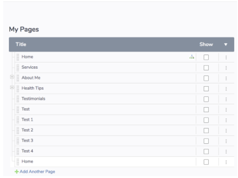The height and width of the screenshot is (178, 238).
Task: Open the dropdown arrow in table header
Action: coord(225,44)
